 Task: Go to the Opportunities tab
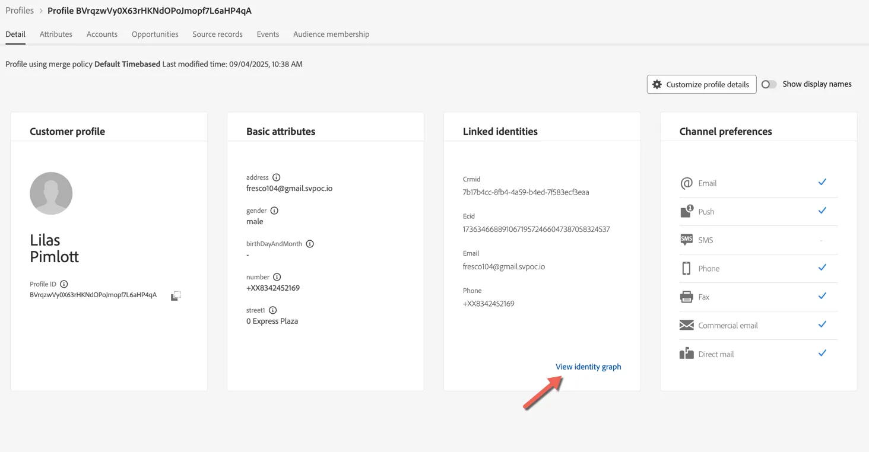155,34
